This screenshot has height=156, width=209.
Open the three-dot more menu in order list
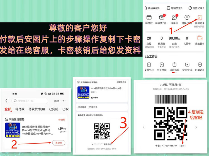(x=64, y=101)
